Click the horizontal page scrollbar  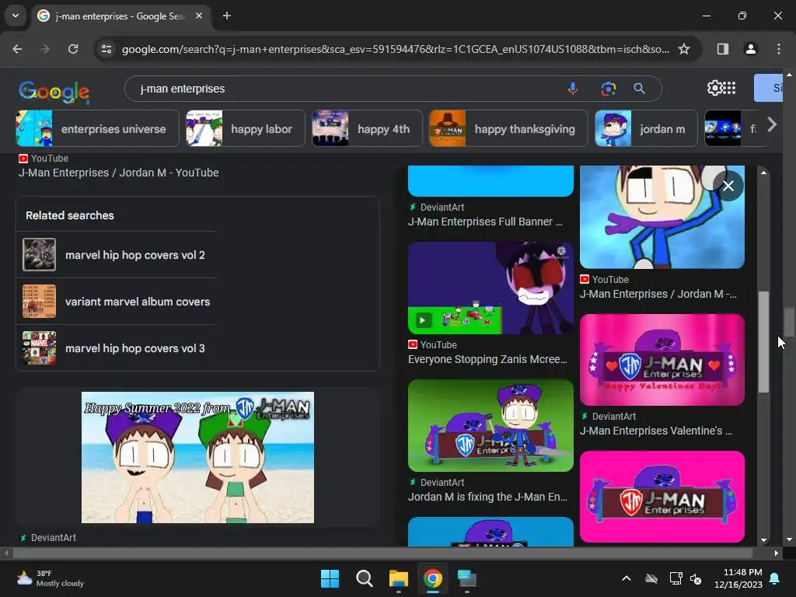pos(382,553)
